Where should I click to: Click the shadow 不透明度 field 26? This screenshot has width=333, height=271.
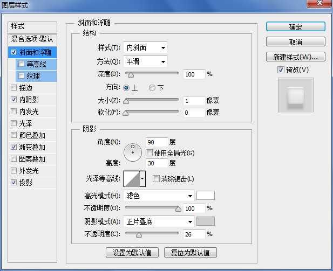(x=194, y=234)
